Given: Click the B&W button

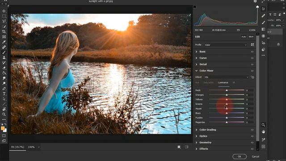Looking at the screenshot, I should pyautogui.click(x=251, y=37).
